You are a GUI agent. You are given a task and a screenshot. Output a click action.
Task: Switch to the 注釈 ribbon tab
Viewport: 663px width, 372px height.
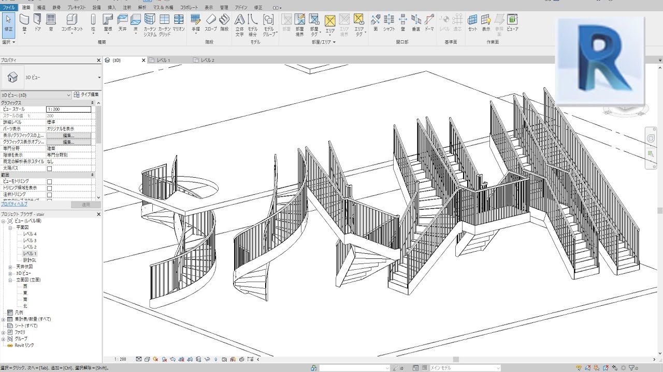tap(127, 8)
